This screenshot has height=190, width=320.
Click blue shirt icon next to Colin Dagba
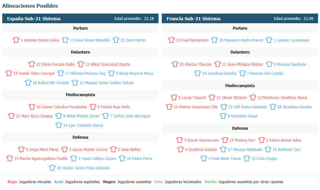tap(246, 158)
